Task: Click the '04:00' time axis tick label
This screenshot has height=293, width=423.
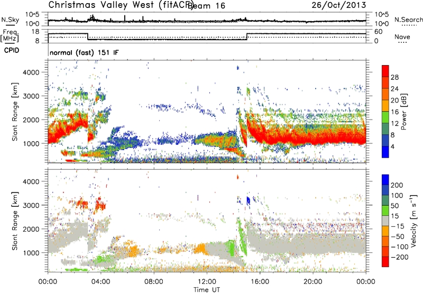Action: click(100, 282)
